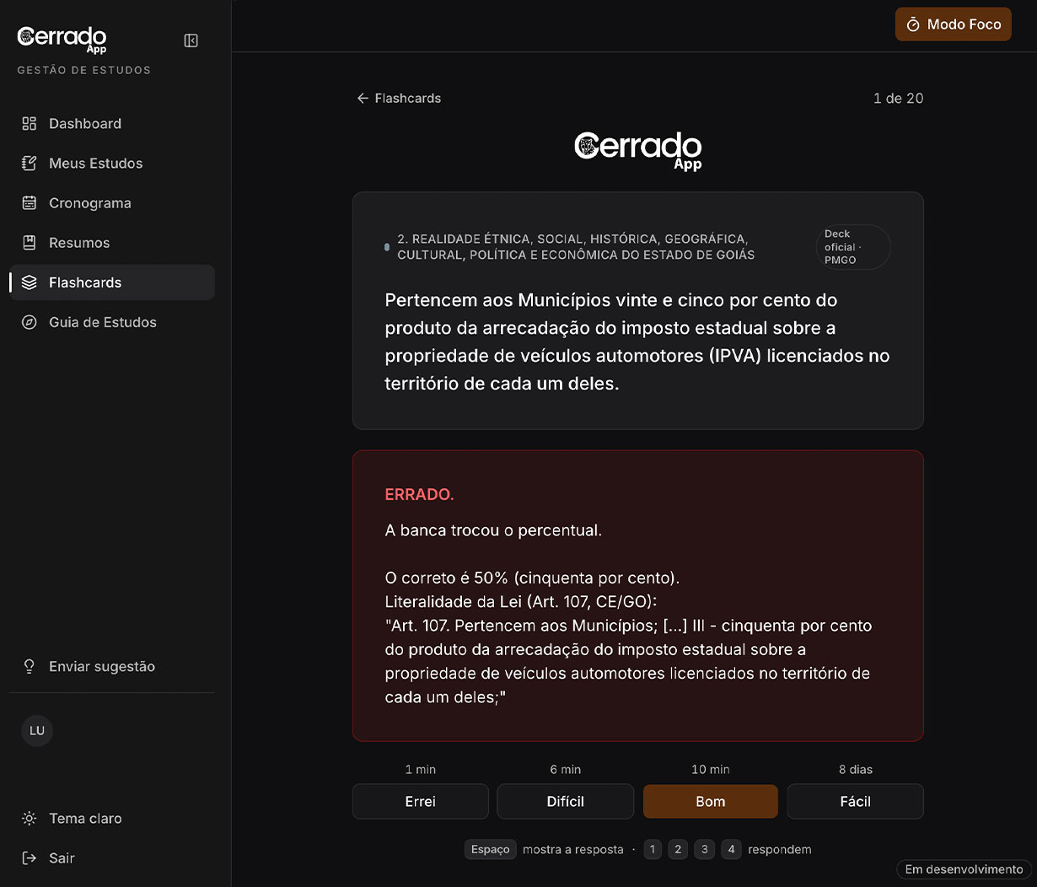Rate the card as Errei
The height and width of the screenshot is (887, 1037).
click(420, 802)
